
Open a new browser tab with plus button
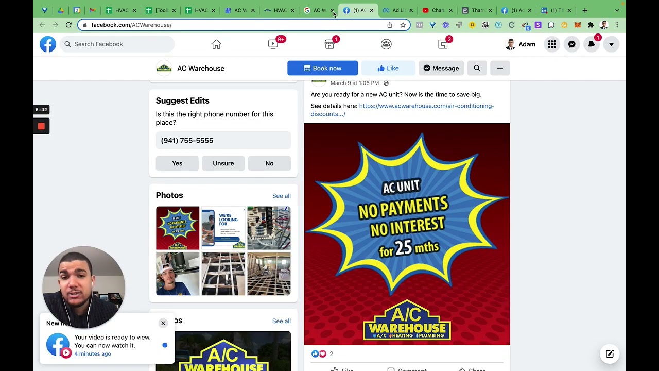tap(585, 10)
